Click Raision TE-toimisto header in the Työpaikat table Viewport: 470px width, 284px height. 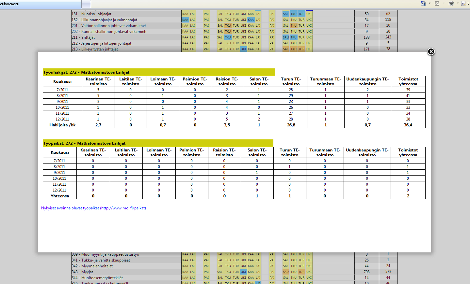click(224, 152)
